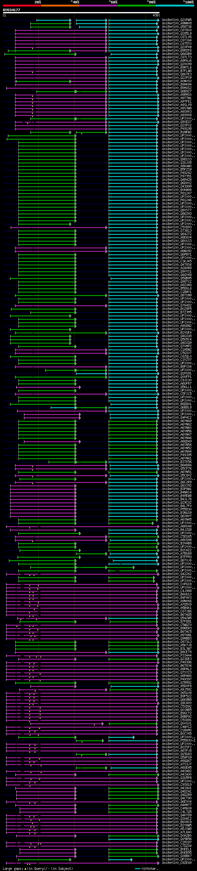Screen dimensions: 197x871
Task: Click the 'Large gaps' legend text
Action: (38, 868)
